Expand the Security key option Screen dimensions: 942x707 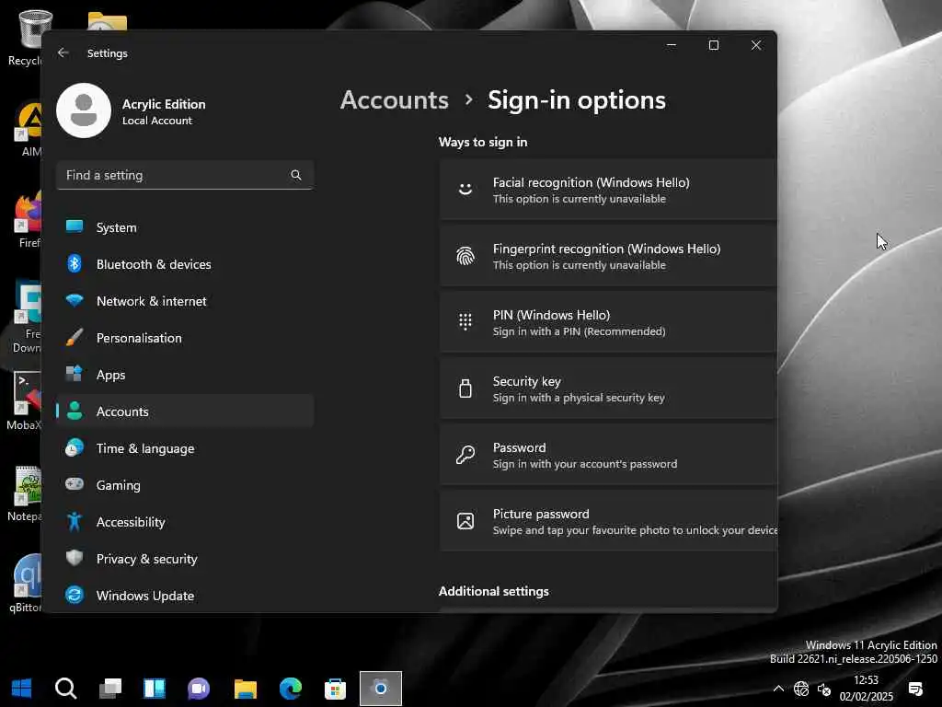608,388
